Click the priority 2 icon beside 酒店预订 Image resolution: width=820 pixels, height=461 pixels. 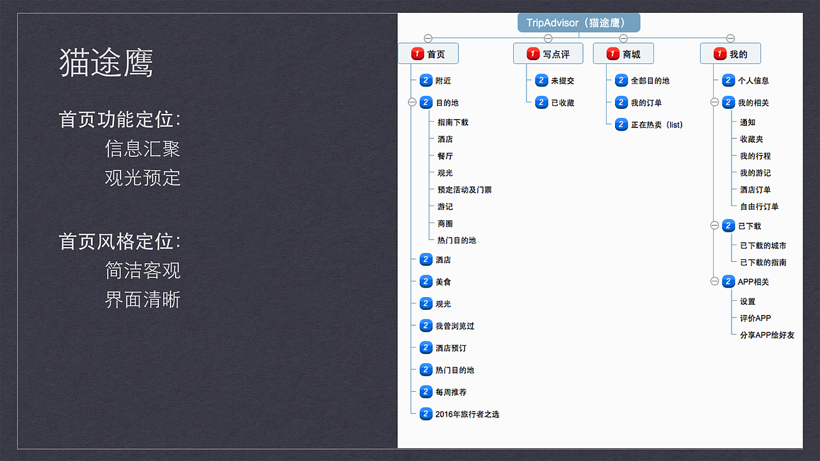(x=426, y=348)
